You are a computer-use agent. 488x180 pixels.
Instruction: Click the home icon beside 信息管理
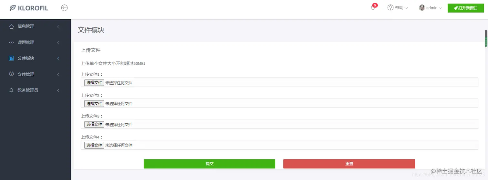pyautogui.click(x=12, y=26)
